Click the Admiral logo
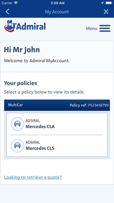This screenshot has height=203, width=114. point(25,26)
